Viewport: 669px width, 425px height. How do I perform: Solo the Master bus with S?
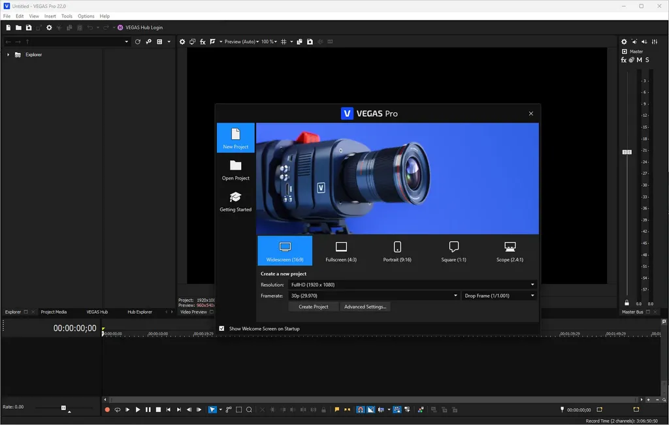(647, 60)
